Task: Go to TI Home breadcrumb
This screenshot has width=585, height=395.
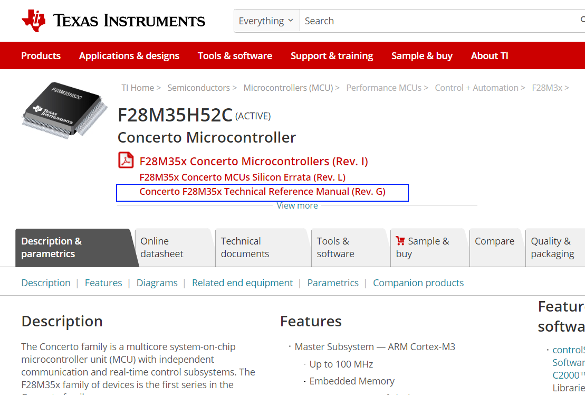Action: [x=138, y=88]
